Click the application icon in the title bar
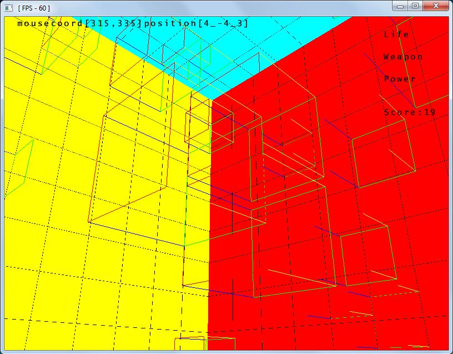 tap(9, 8)
